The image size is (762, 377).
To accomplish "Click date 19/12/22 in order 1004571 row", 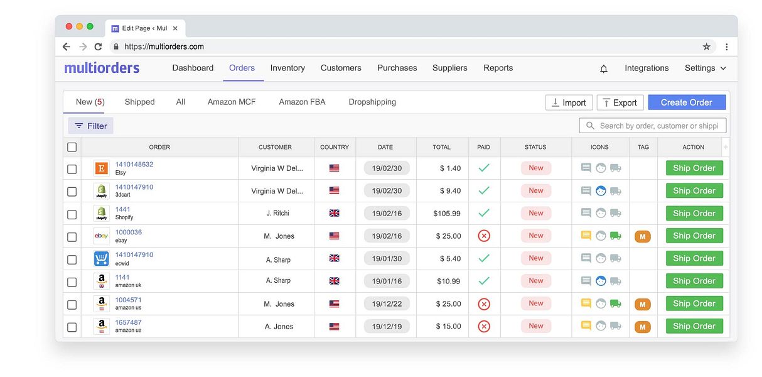I will [x=387, y=304].
